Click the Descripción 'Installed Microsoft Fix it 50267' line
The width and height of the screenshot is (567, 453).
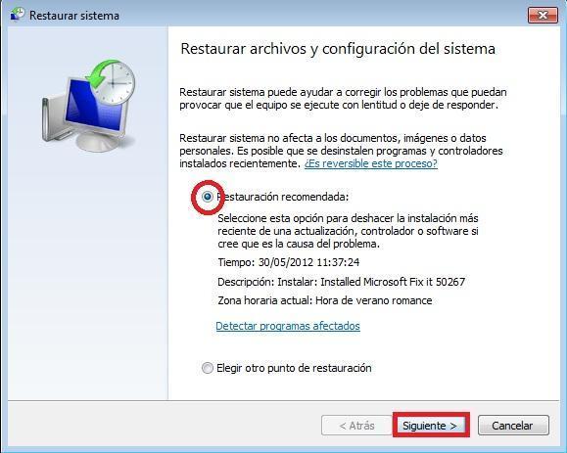click(342, 282)
